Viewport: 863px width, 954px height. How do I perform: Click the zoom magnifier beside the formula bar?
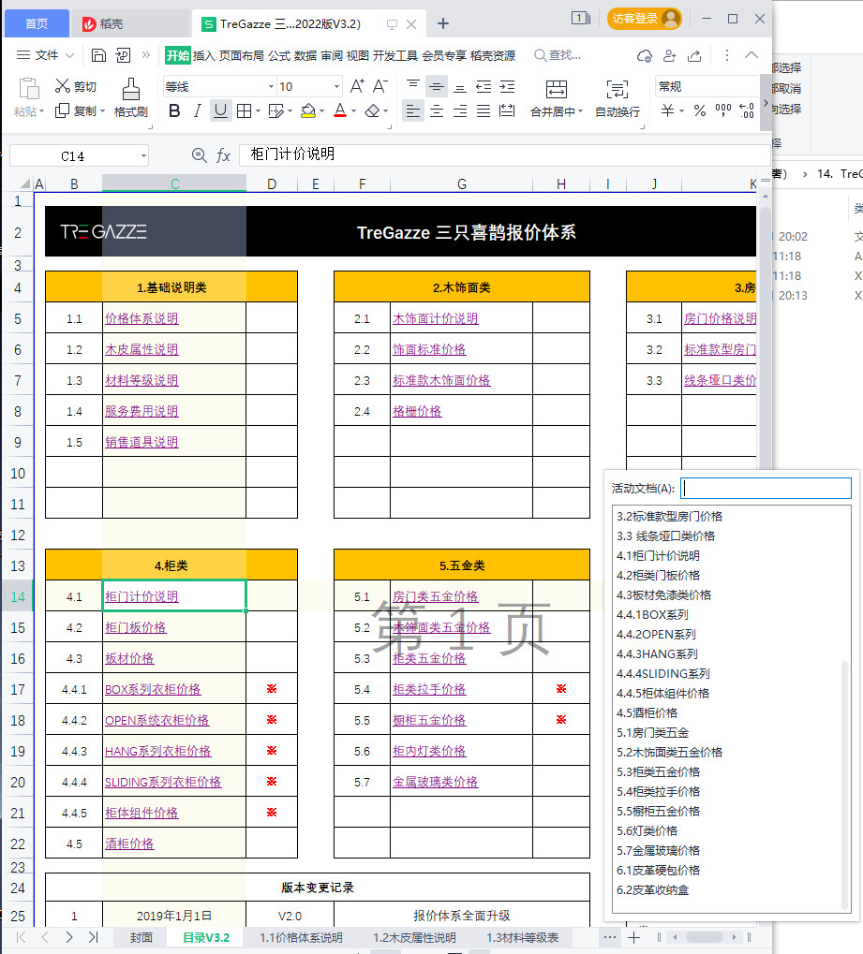tap(199, 155)
